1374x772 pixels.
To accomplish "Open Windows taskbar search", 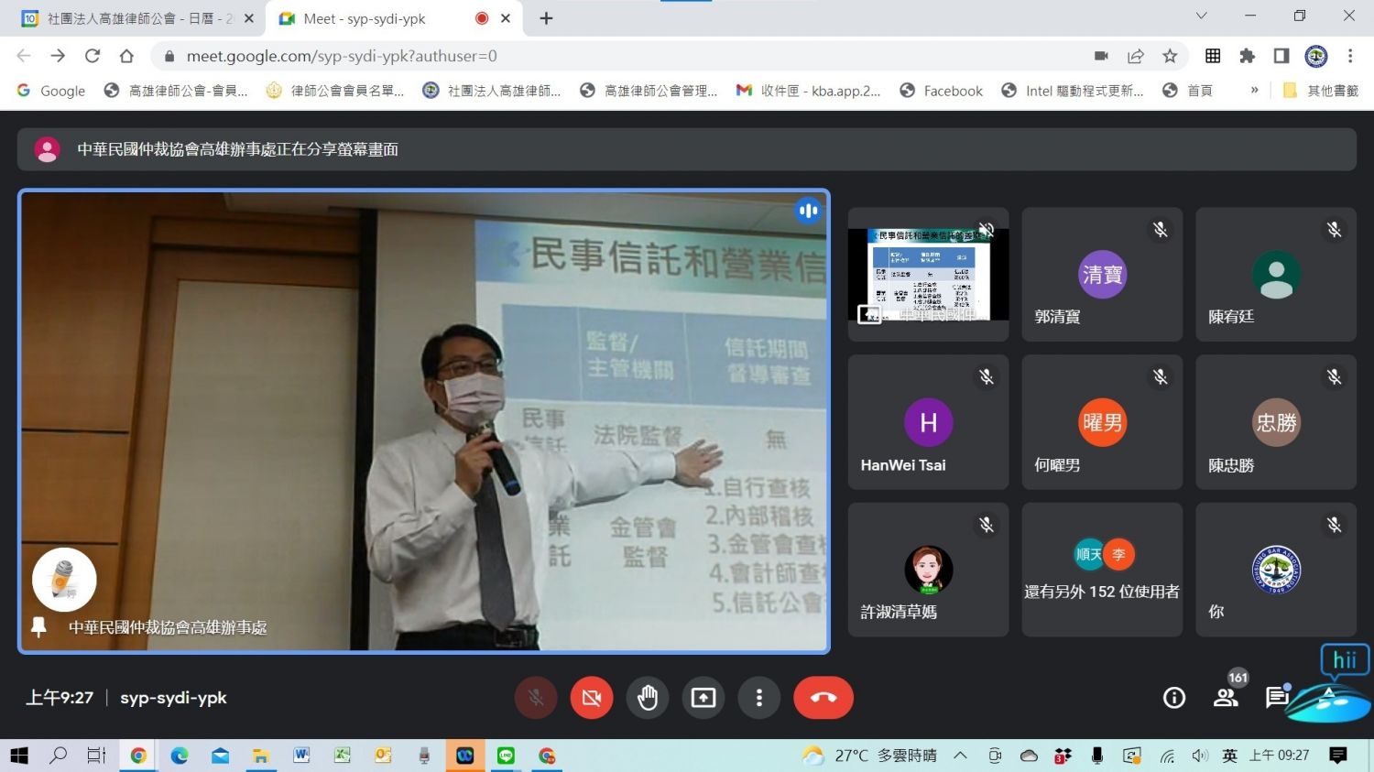I will 58,756.
